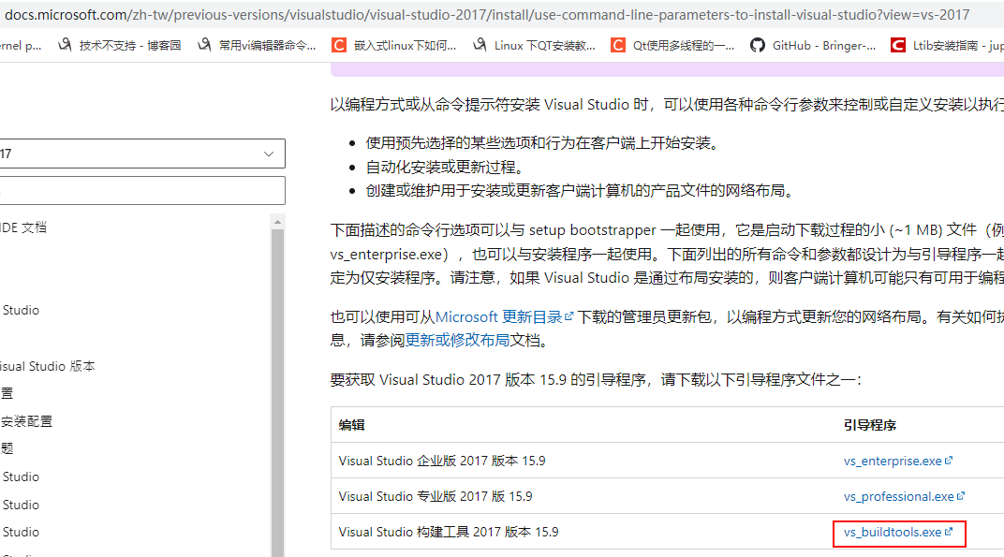Open the Ltib安装指南 bookmark
The width and height of the screenshot is (1004, 557).
[x=948, y=46]
